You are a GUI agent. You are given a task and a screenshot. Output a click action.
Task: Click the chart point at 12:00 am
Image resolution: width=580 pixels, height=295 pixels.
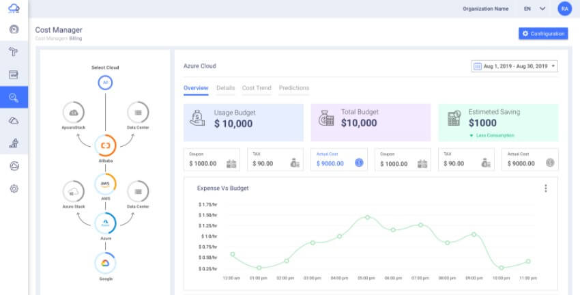tap(232, 254)
